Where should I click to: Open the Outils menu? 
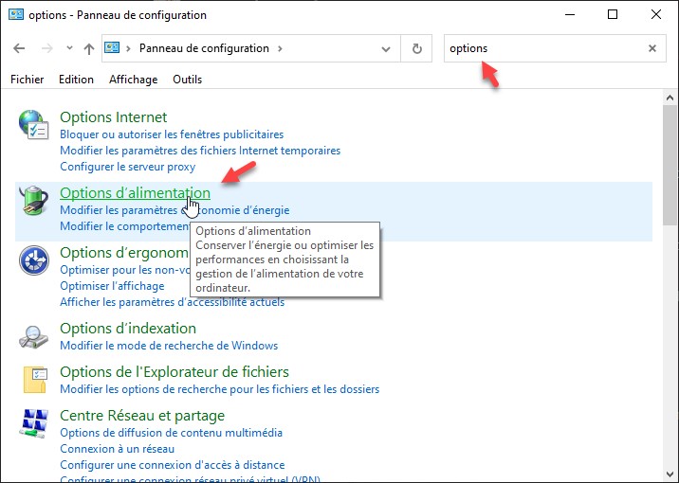(x=187, y=80)
